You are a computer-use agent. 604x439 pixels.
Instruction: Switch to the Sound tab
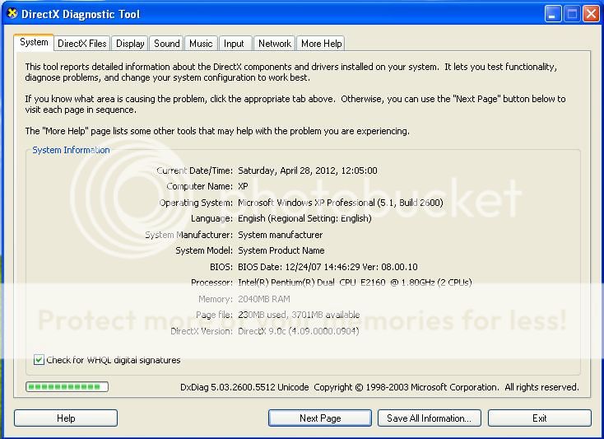(x=167, y=44)
